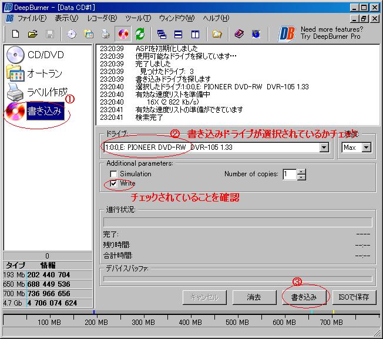Image resolution: width=383 pixels, height=339 pixels.
Task: Expand the Max speed dropdown
Action: pyautogui.click(x=367, y=147)
